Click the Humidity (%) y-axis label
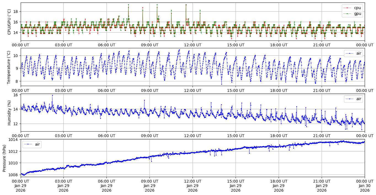Image resolution: width=376 pixels, height=195 pixels. coord(9,113)
